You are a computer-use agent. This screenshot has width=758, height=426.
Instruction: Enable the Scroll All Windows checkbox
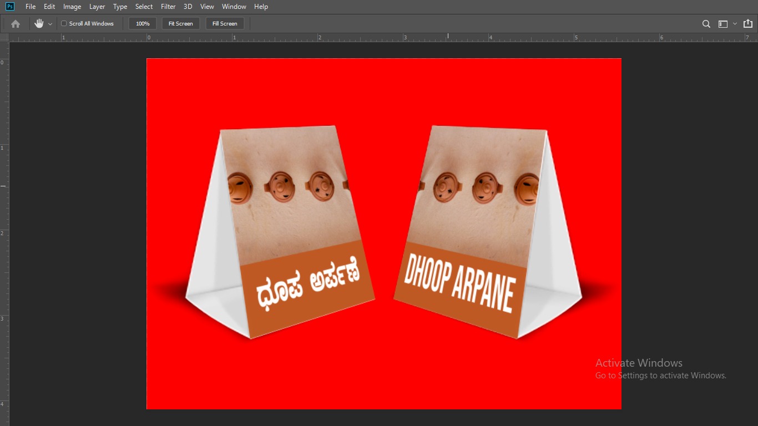[x=64, y=24]
